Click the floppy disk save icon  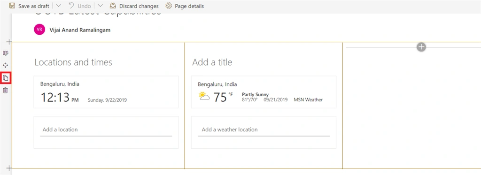[12, 6]
